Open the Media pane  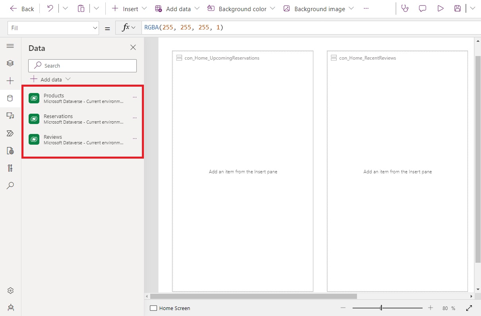click(10, 116)
